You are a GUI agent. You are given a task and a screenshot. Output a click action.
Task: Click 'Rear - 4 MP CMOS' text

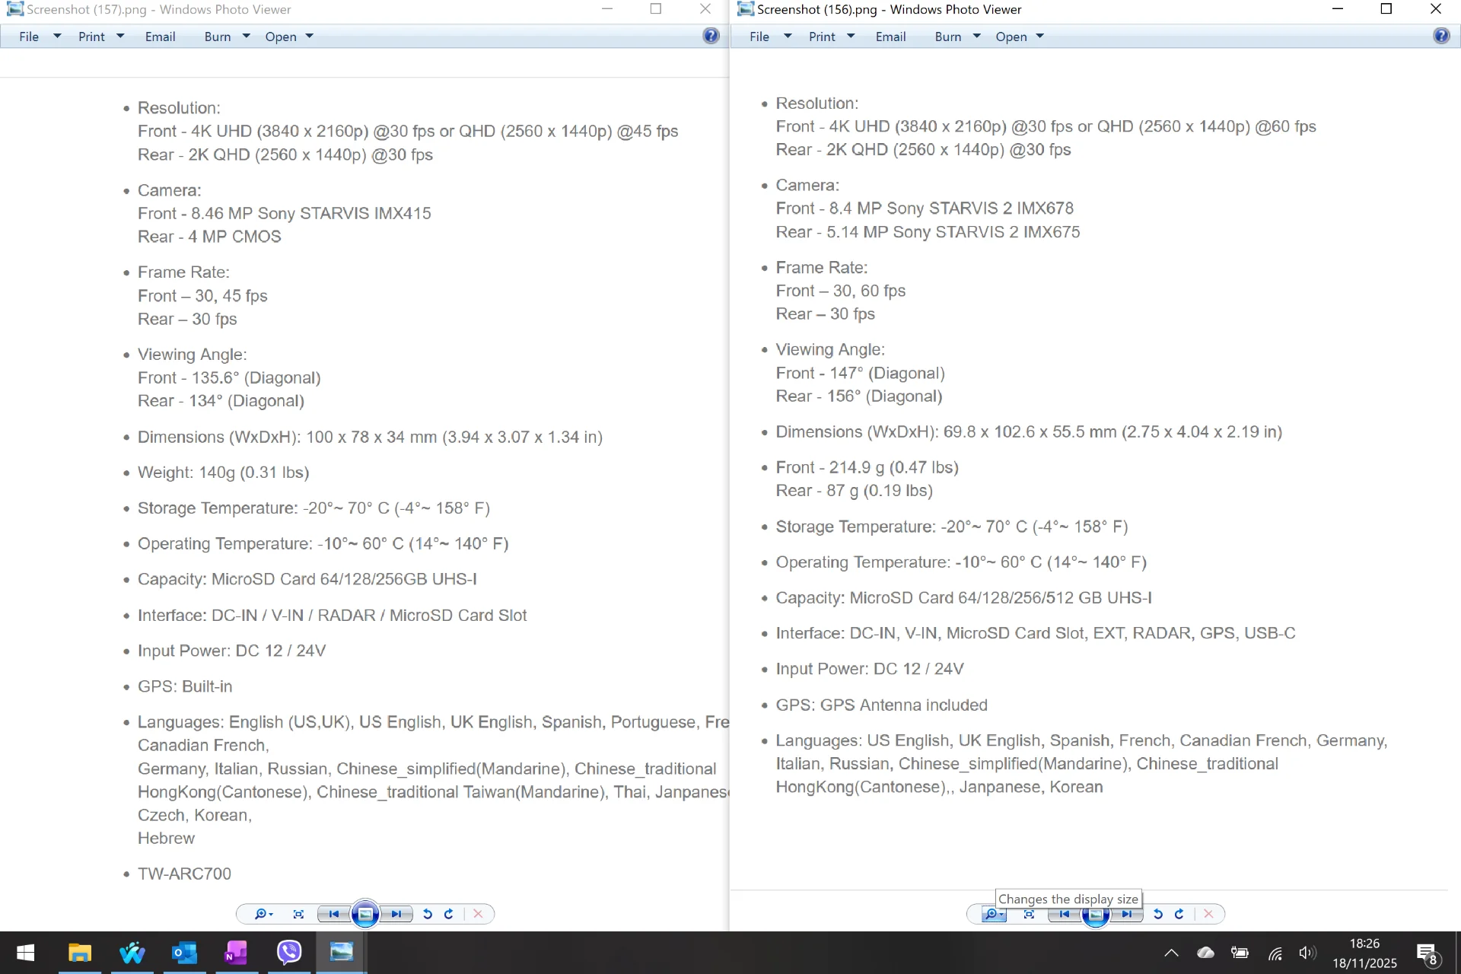click(x=209, y=237)
